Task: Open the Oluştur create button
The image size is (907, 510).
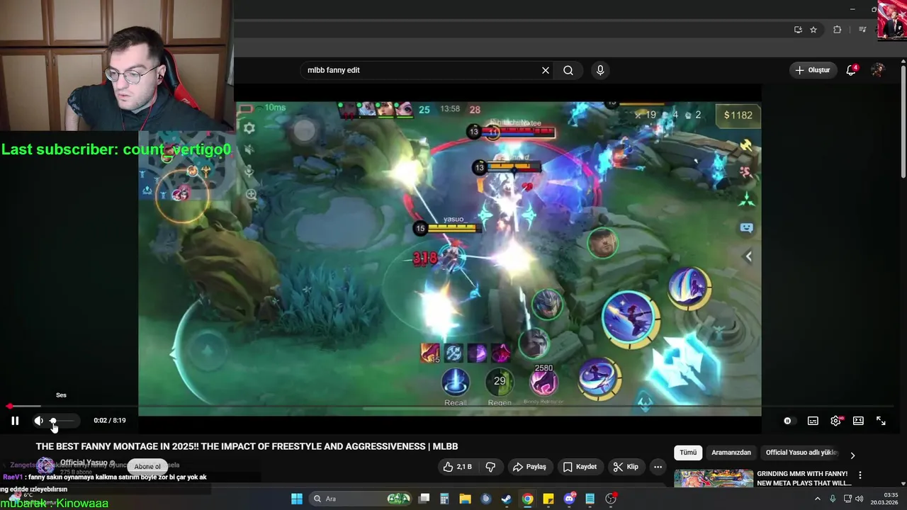Action: point(813,70)
